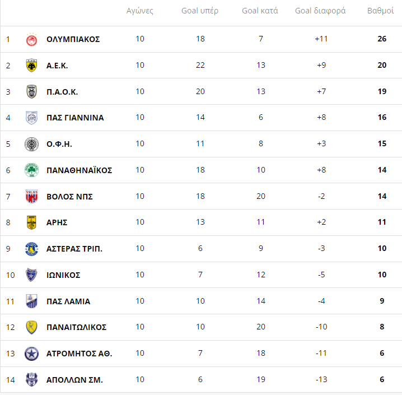Click the Aris yellow team logo
Image resolution: width=402 pixels, height=395 pixels.
point(31,222)
